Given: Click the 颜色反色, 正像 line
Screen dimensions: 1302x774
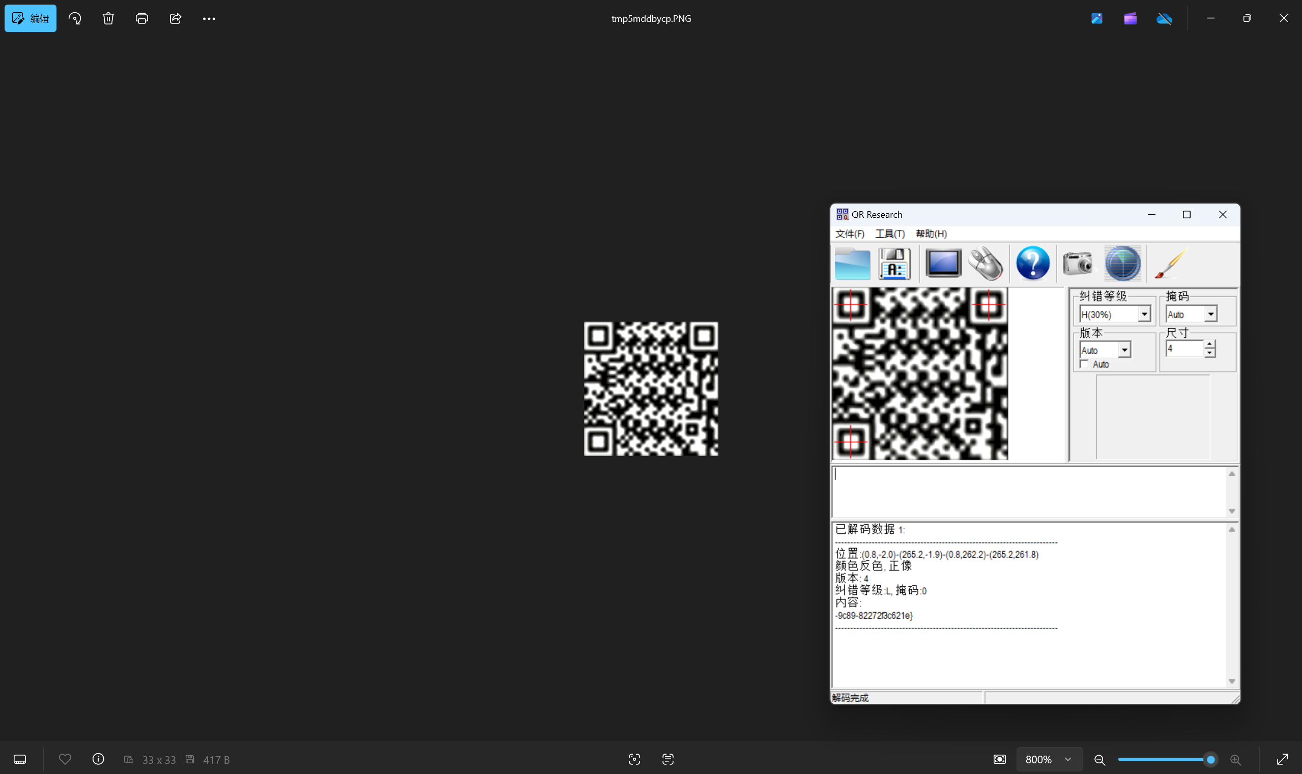Looking at the screenshot, I should [x=874, y=566].
